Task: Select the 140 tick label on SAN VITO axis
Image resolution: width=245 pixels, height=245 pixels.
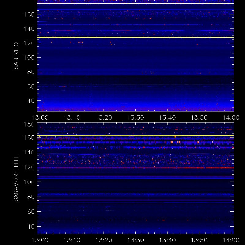Action: (x=29, y=29)
